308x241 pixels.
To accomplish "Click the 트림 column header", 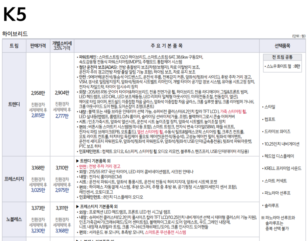I will (14, 46).
